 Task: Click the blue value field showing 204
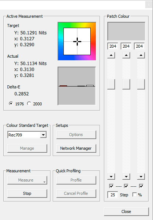[x=139, y=46]
